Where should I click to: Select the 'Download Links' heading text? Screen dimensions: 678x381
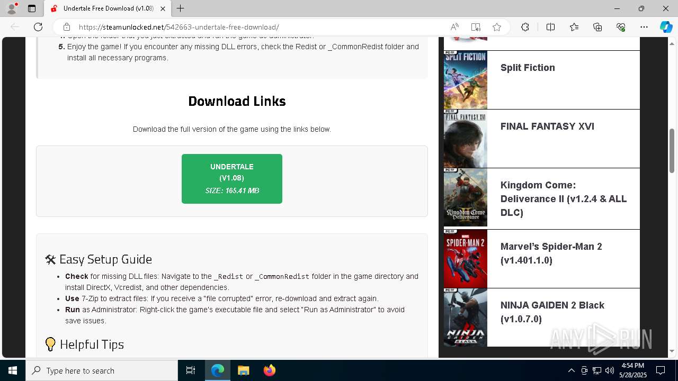(237, 101)
